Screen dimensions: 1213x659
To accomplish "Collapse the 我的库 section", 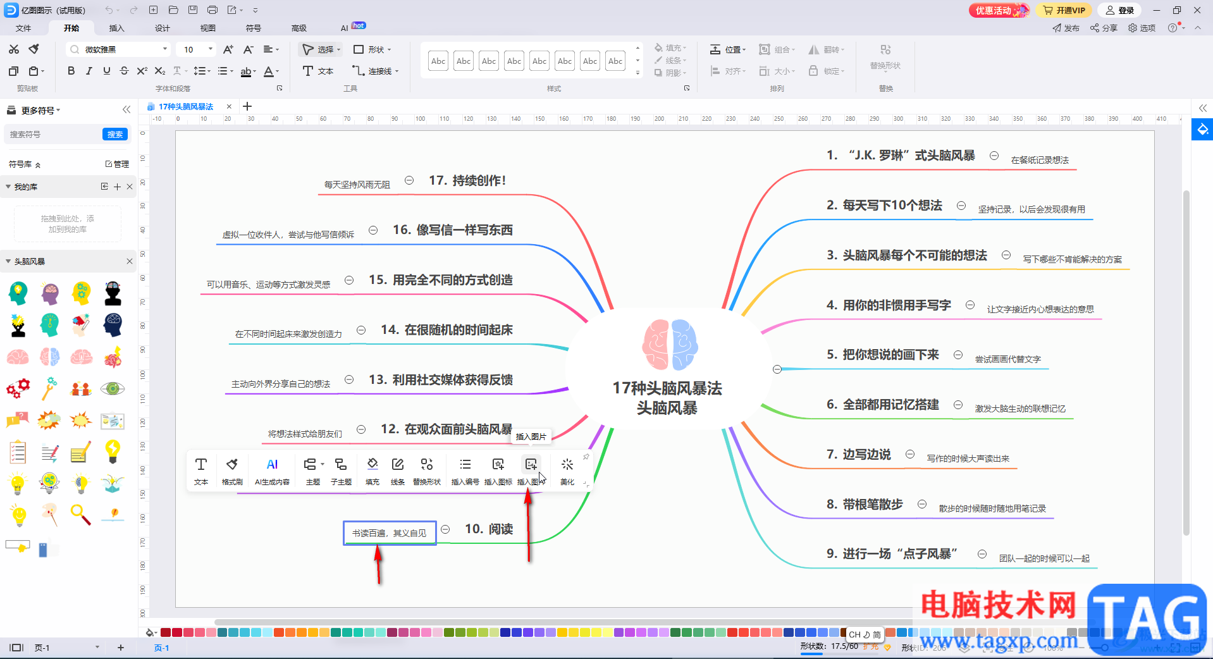I will [8, 187].
